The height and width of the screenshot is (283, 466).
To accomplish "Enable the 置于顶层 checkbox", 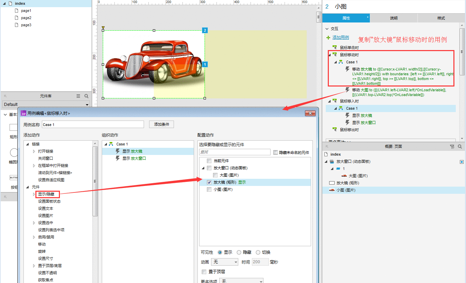I will pos(204,272).
